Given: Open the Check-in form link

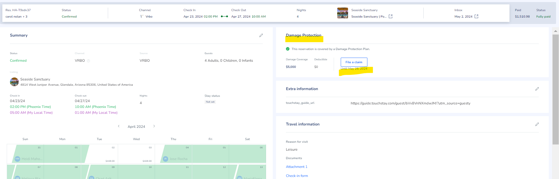Looking at the screenshot, I should [297, 176].
